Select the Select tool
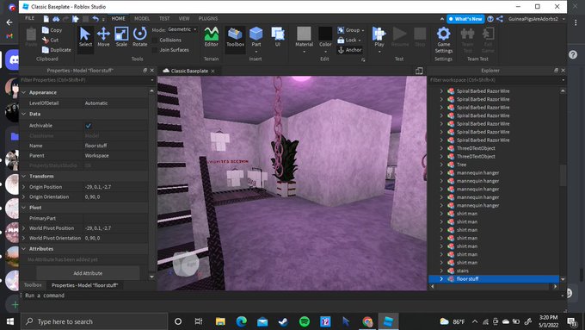Viewport: 585px width, 330px height. coord(85,37)
